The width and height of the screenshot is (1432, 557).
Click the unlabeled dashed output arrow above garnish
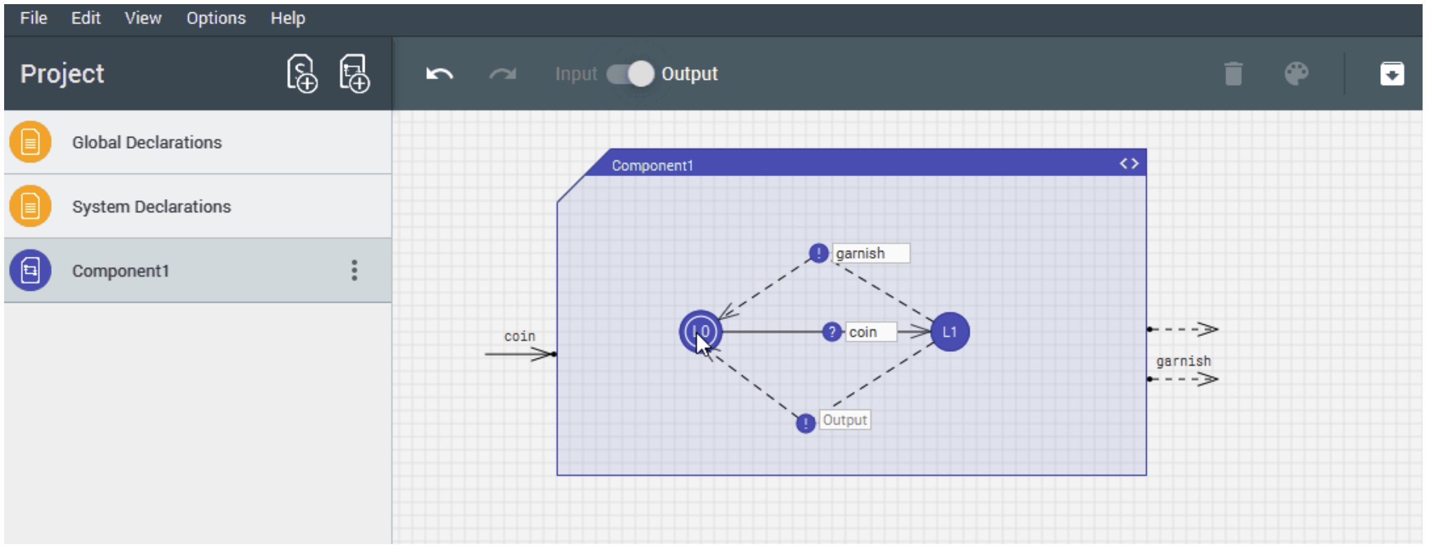point(1183,329)
